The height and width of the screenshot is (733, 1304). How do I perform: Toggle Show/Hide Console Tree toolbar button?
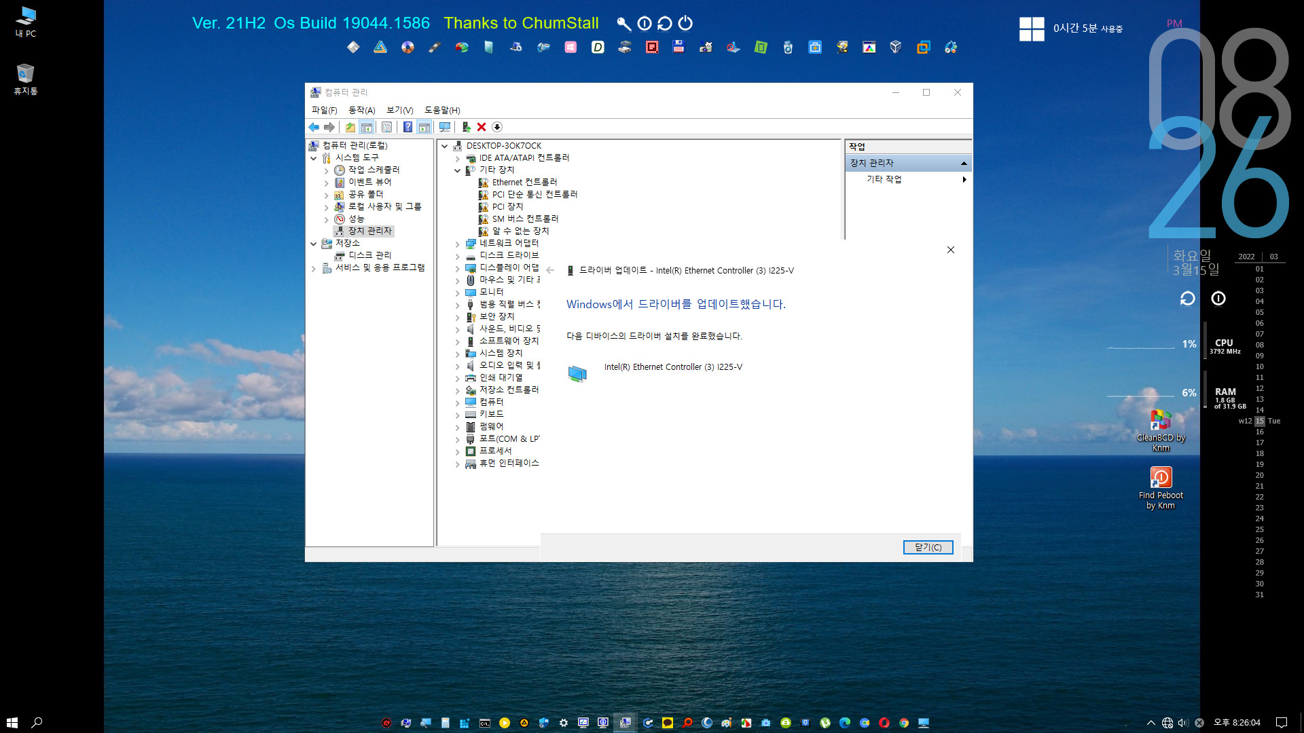(x=367, y=127)
